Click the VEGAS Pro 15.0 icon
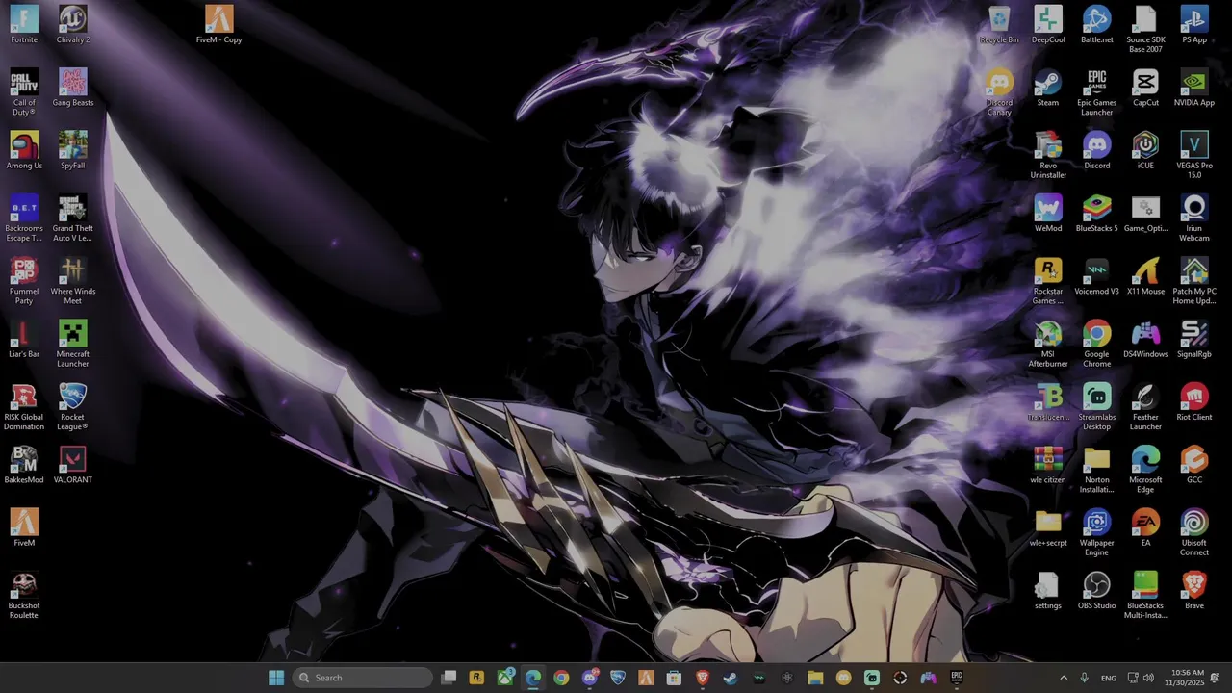1232x693 pixels. [1194, 155]
